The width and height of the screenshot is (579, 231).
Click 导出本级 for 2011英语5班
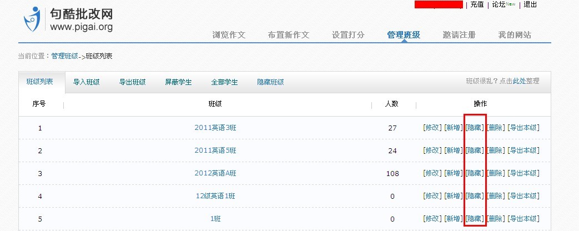523,150
